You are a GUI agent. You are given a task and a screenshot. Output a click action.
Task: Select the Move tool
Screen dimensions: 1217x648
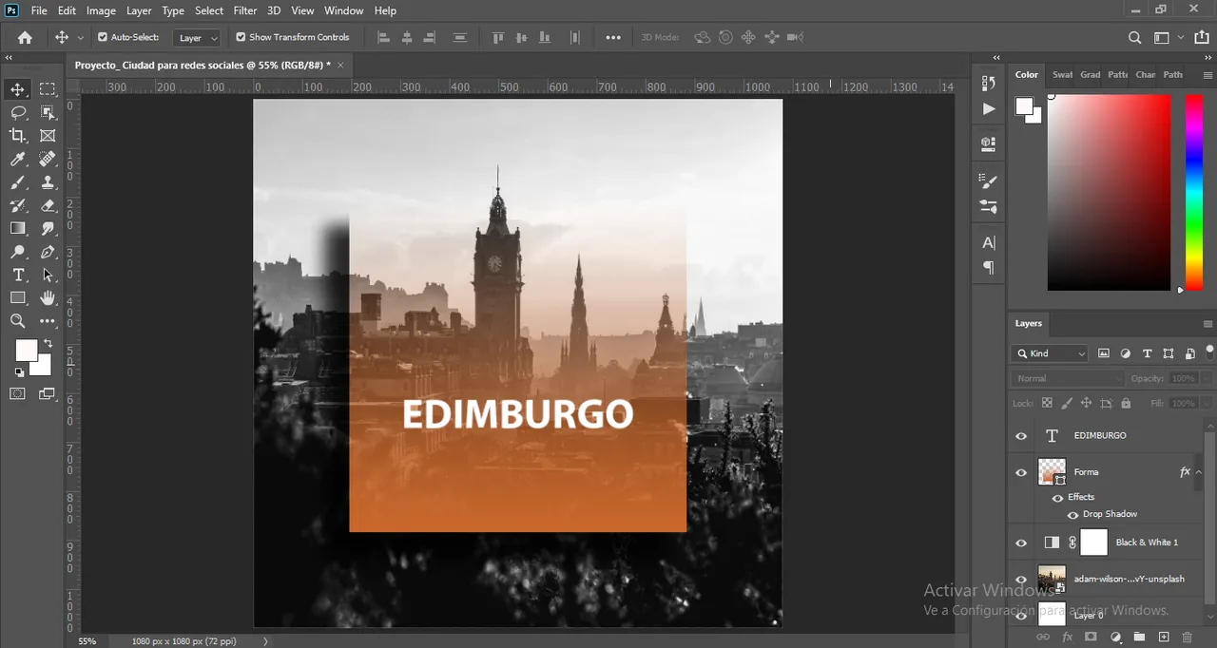pyautogui.click(x=18, y=89)
